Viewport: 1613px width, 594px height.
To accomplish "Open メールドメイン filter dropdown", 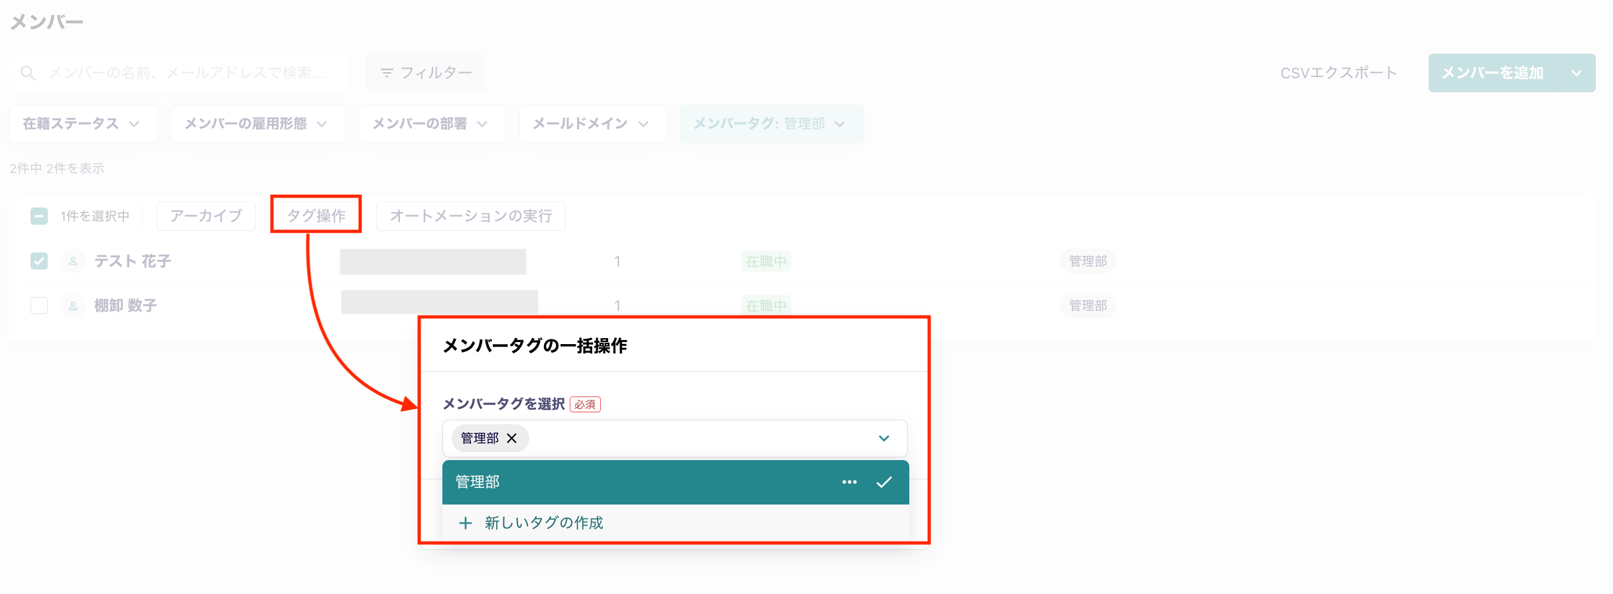I will click(x=593, y=124).
